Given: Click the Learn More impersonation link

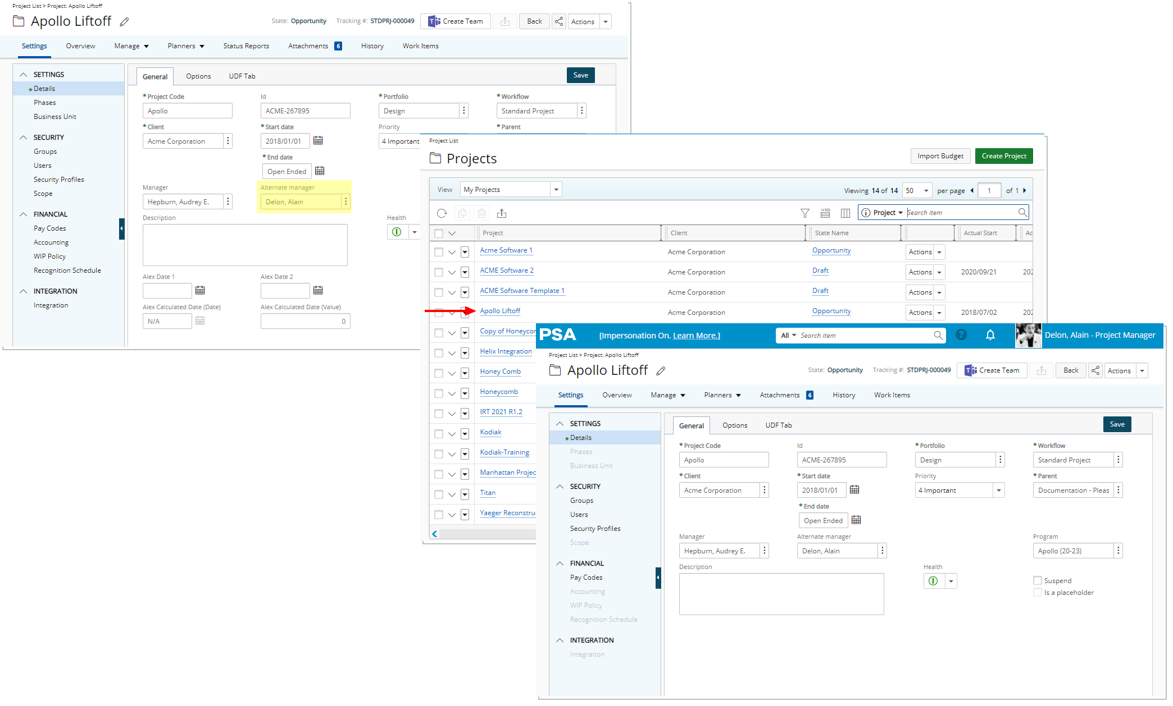Looking at the screenshot, I should [x=697, y=336].
